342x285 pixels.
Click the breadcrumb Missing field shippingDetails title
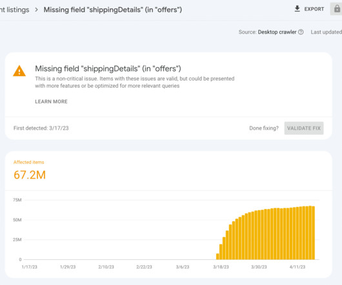click(x=113, y=10)
